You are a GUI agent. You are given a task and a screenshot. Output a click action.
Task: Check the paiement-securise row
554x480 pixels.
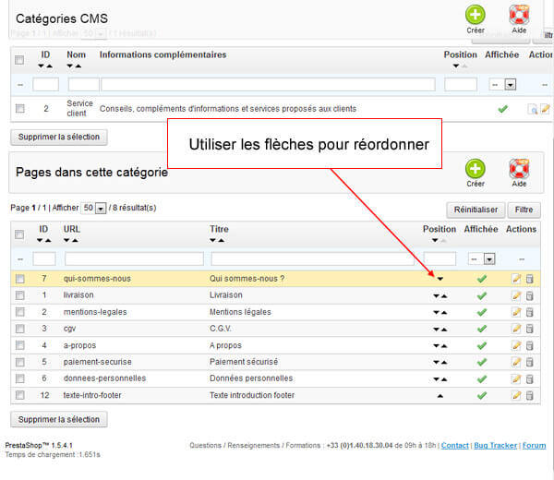point(20,362)
